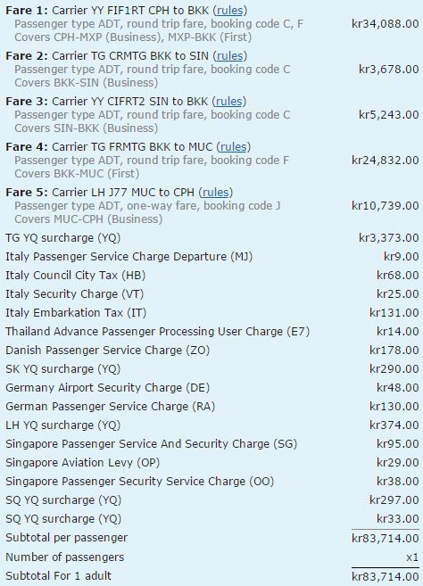Select the Italy Embarkation Tax line

[x=211, y=313]
